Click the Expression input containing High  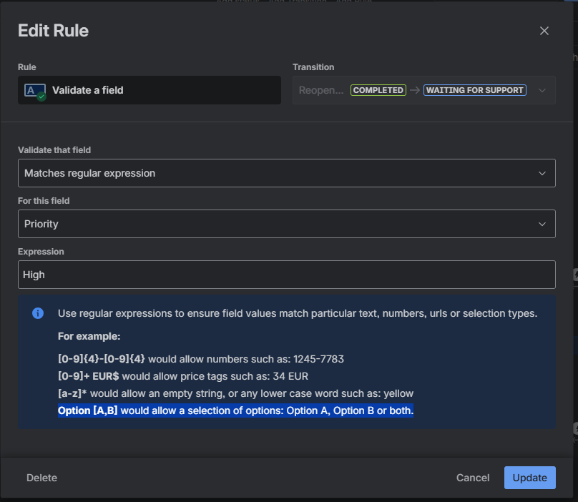point(286,275)
